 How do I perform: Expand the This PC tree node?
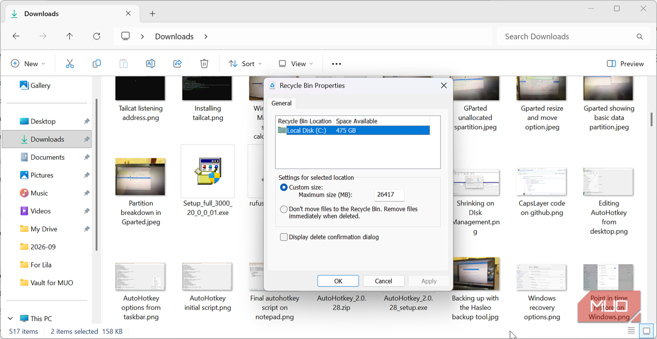point(10,318)
